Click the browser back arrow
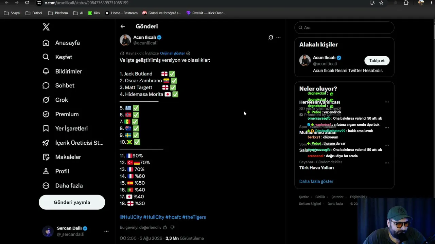The width and height of the screenshot is (435, 244). (x=6, y=3)
